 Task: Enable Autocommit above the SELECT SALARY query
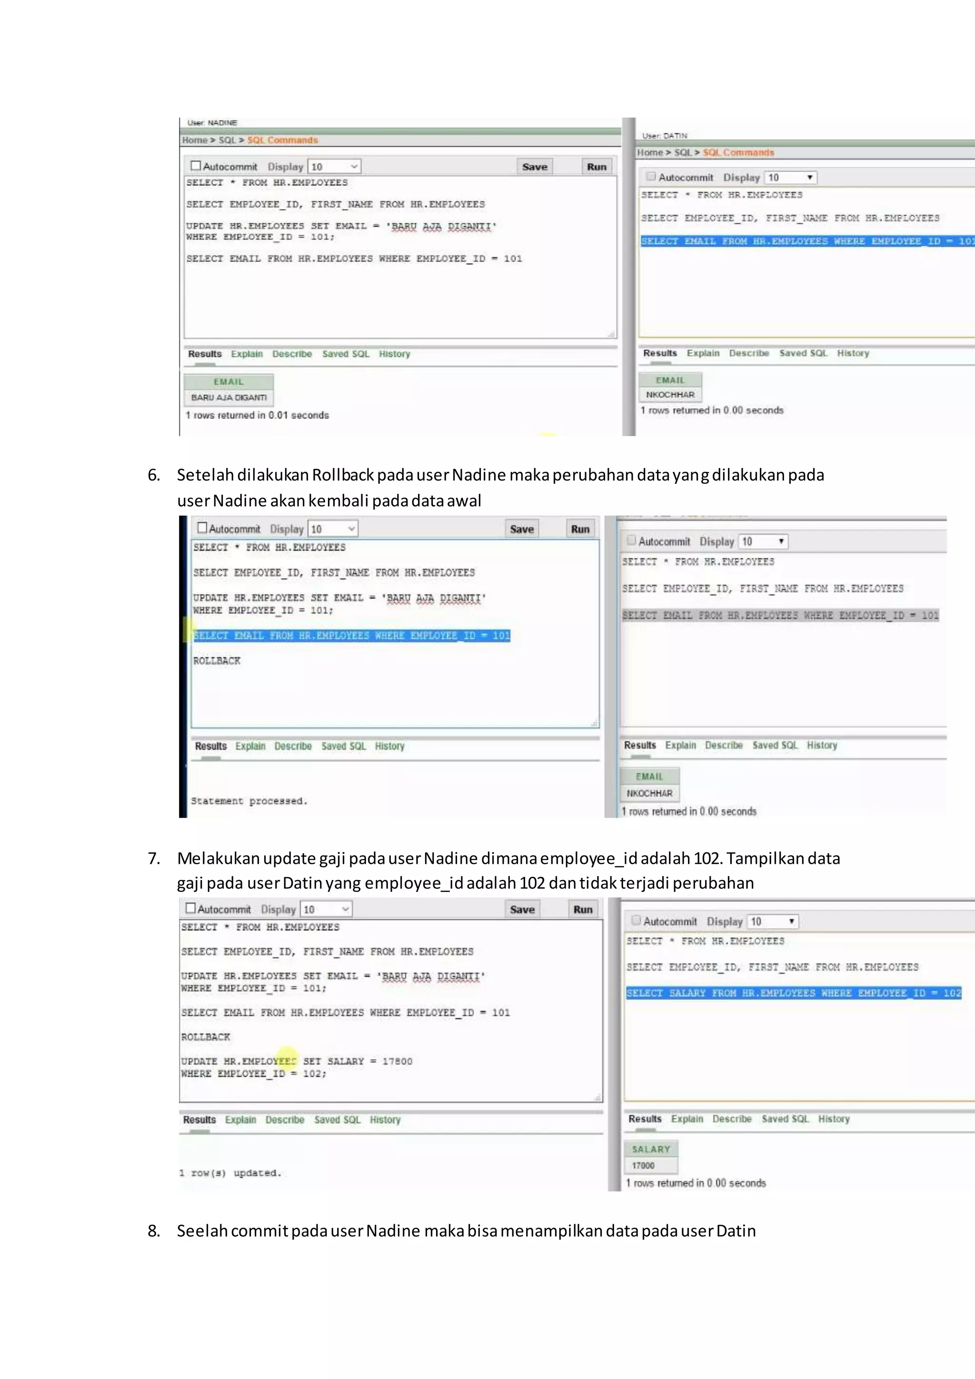click(636, 920)
